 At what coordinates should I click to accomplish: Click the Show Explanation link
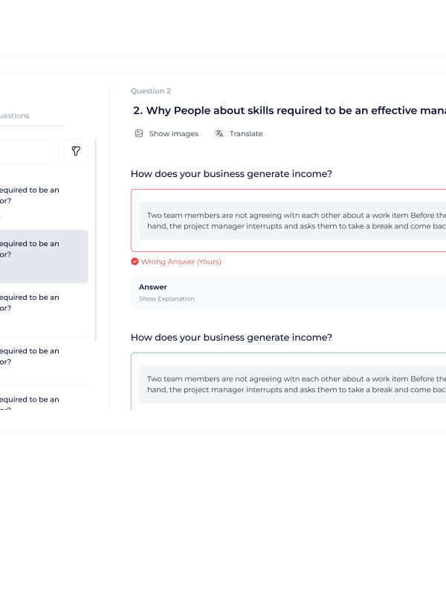pos(167,299)
